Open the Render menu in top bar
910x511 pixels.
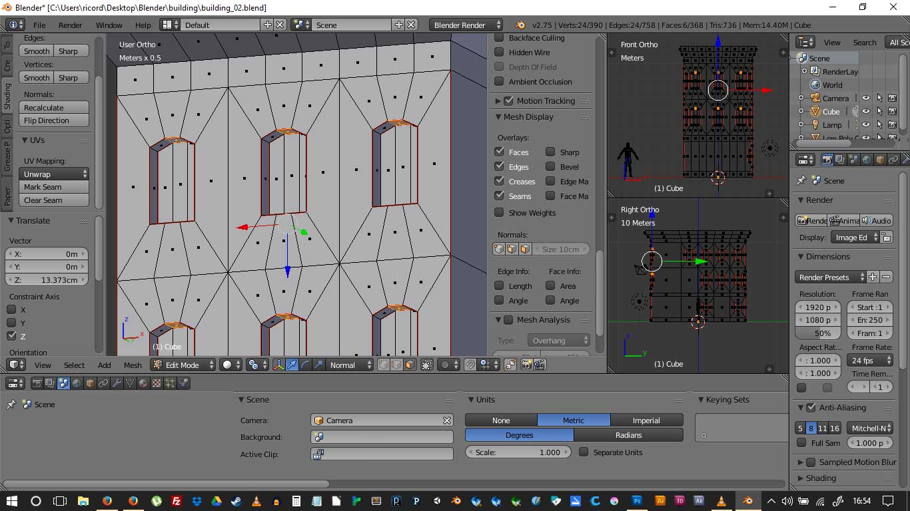click(x=70, y=25)
